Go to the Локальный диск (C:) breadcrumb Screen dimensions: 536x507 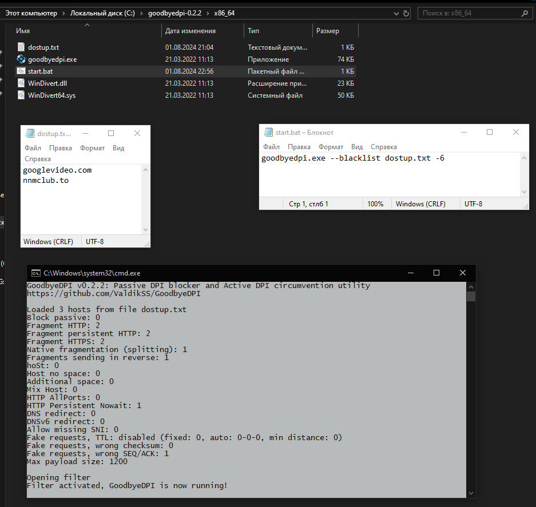102,13
